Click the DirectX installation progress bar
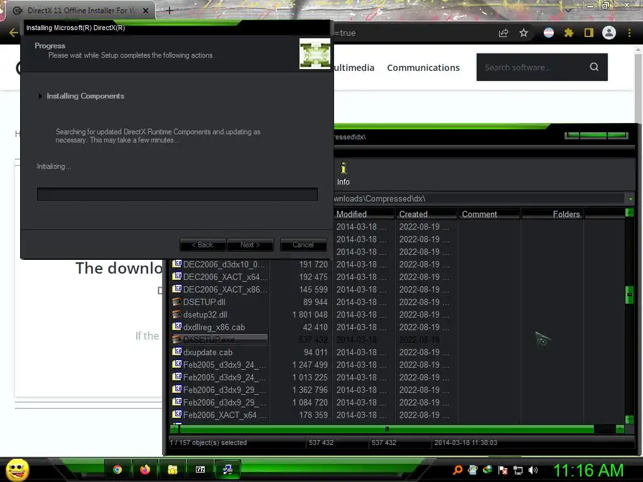The image size is (643, 482). pyautogui.click(x=177, y=195)
